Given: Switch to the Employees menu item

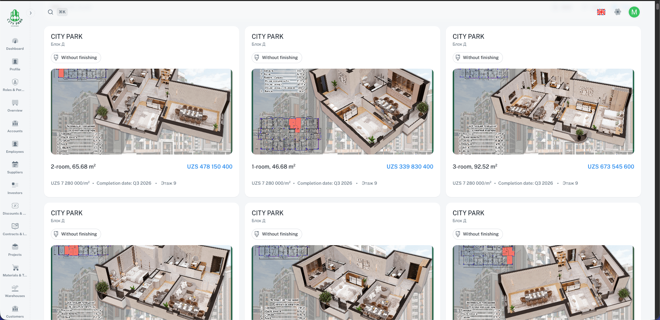Looking at the screenshot, I should 15,144.
